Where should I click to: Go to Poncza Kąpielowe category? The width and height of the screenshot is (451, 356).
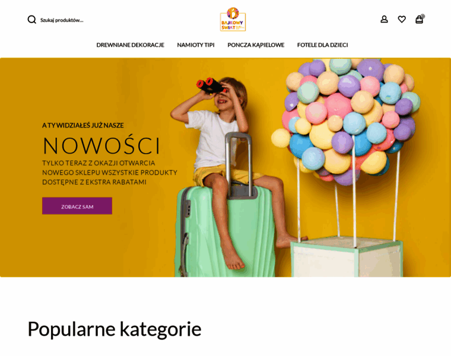coord(256,45)
